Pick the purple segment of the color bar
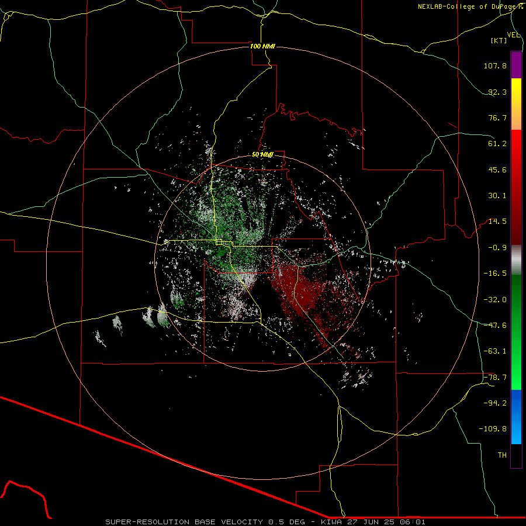This screenshot has height=526, width=526. (x=516, y=65)
